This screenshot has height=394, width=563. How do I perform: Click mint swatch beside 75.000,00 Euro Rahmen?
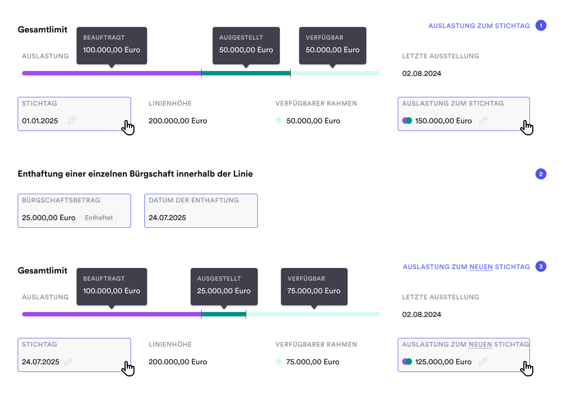278,362
